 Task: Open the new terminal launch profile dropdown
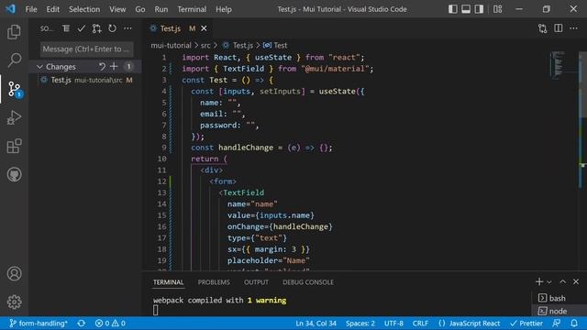coord(548,281)
